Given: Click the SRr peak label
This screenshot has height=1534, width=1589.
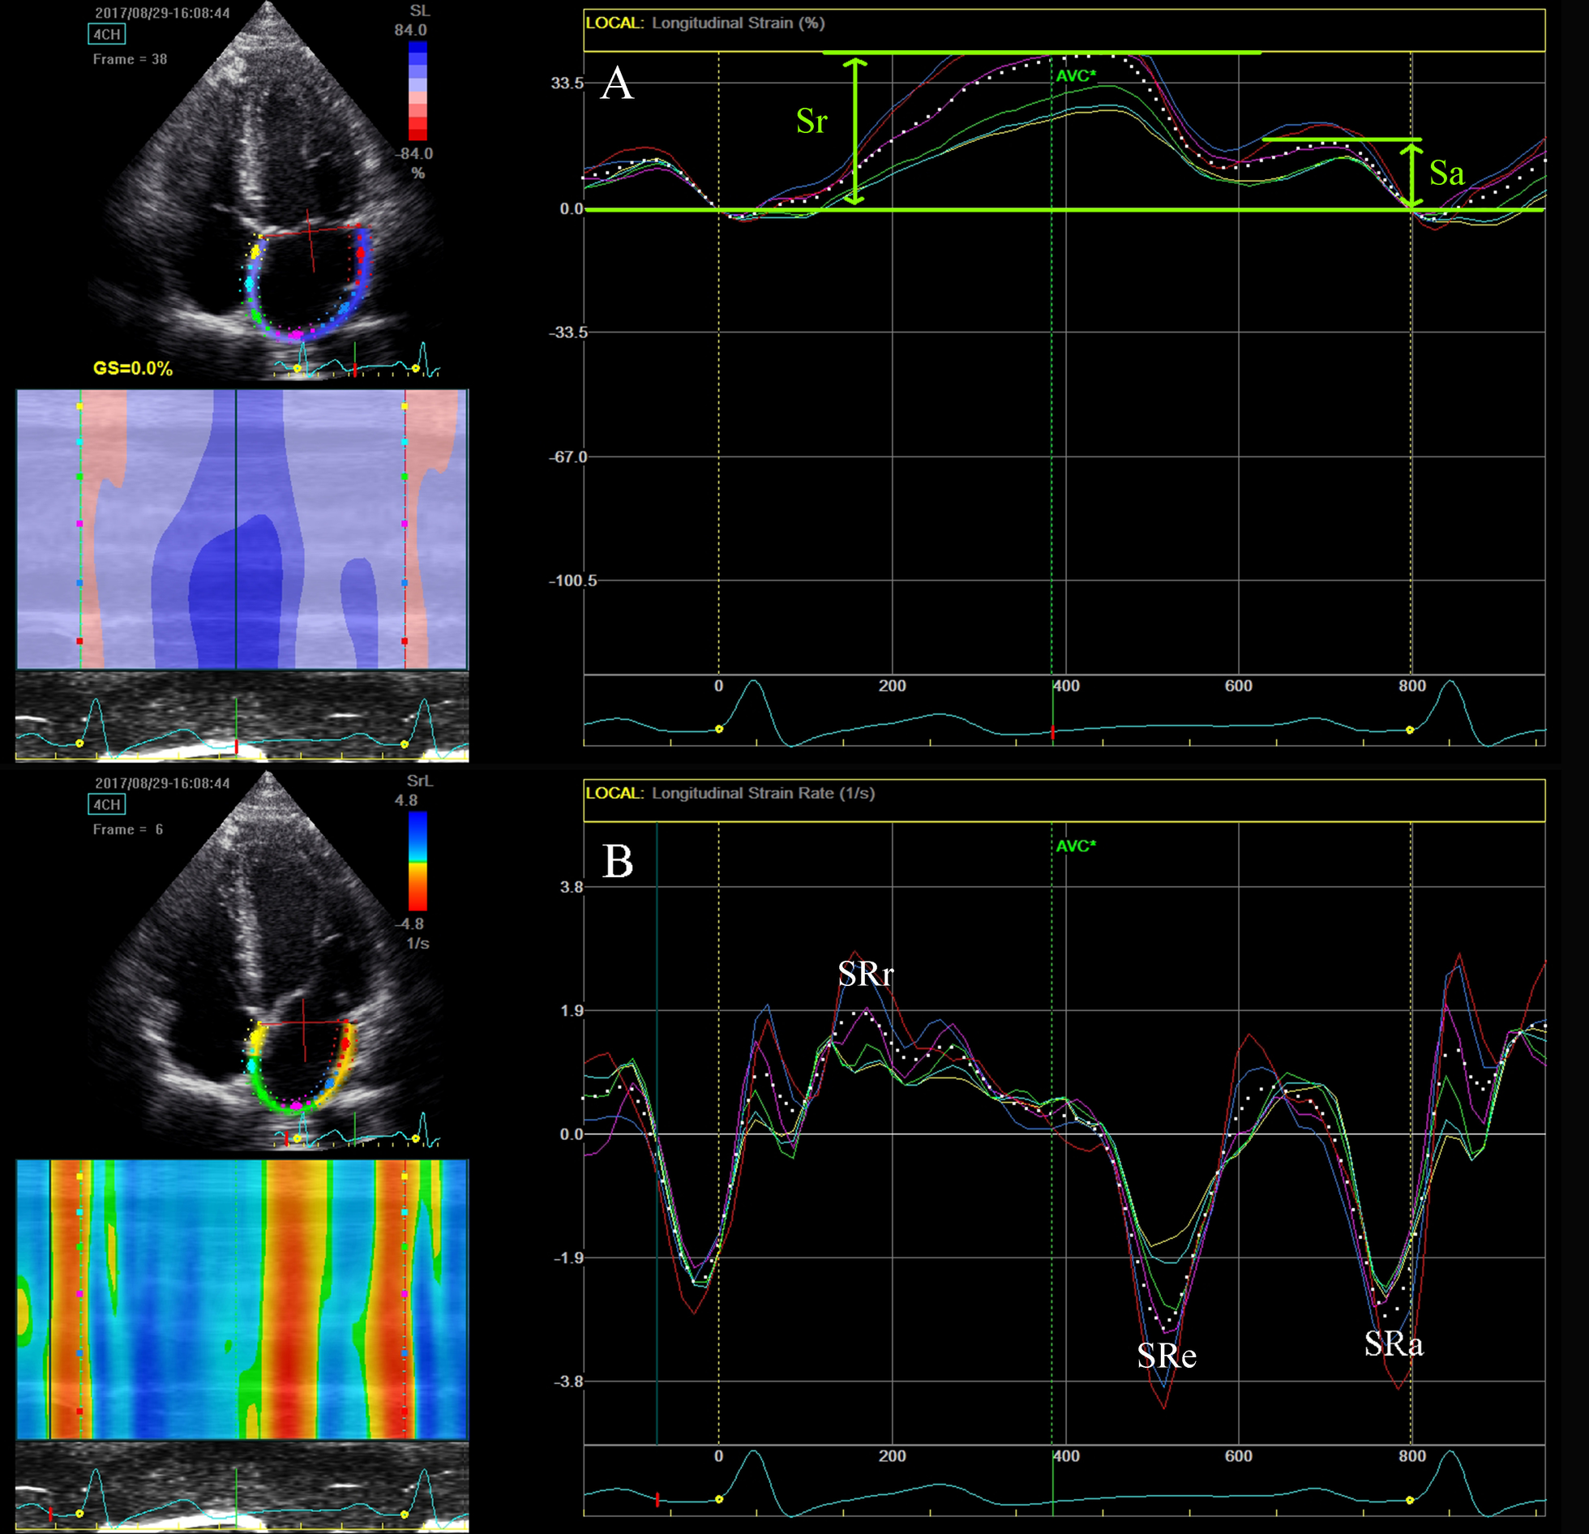Looking at the screenshot, I should 866,974.
